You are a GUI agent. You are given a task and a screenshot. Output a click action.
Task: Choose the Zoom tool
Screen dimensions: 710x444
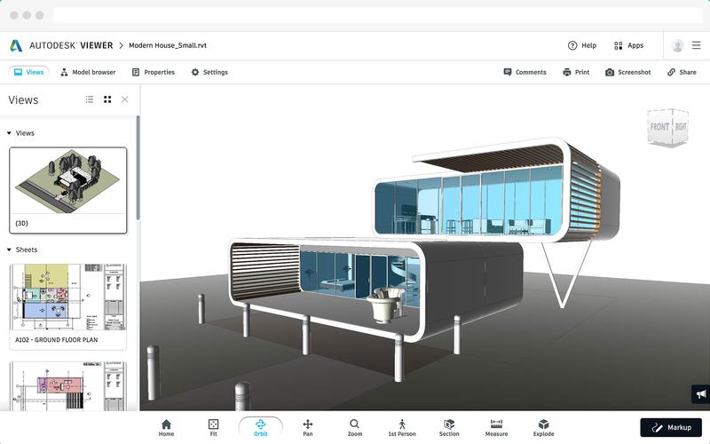pyautogui.click(x=354, y=427)
